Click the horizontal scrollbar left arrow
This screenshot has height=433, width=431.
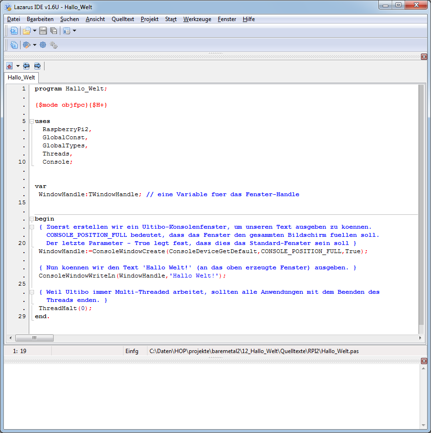(11, 338)
